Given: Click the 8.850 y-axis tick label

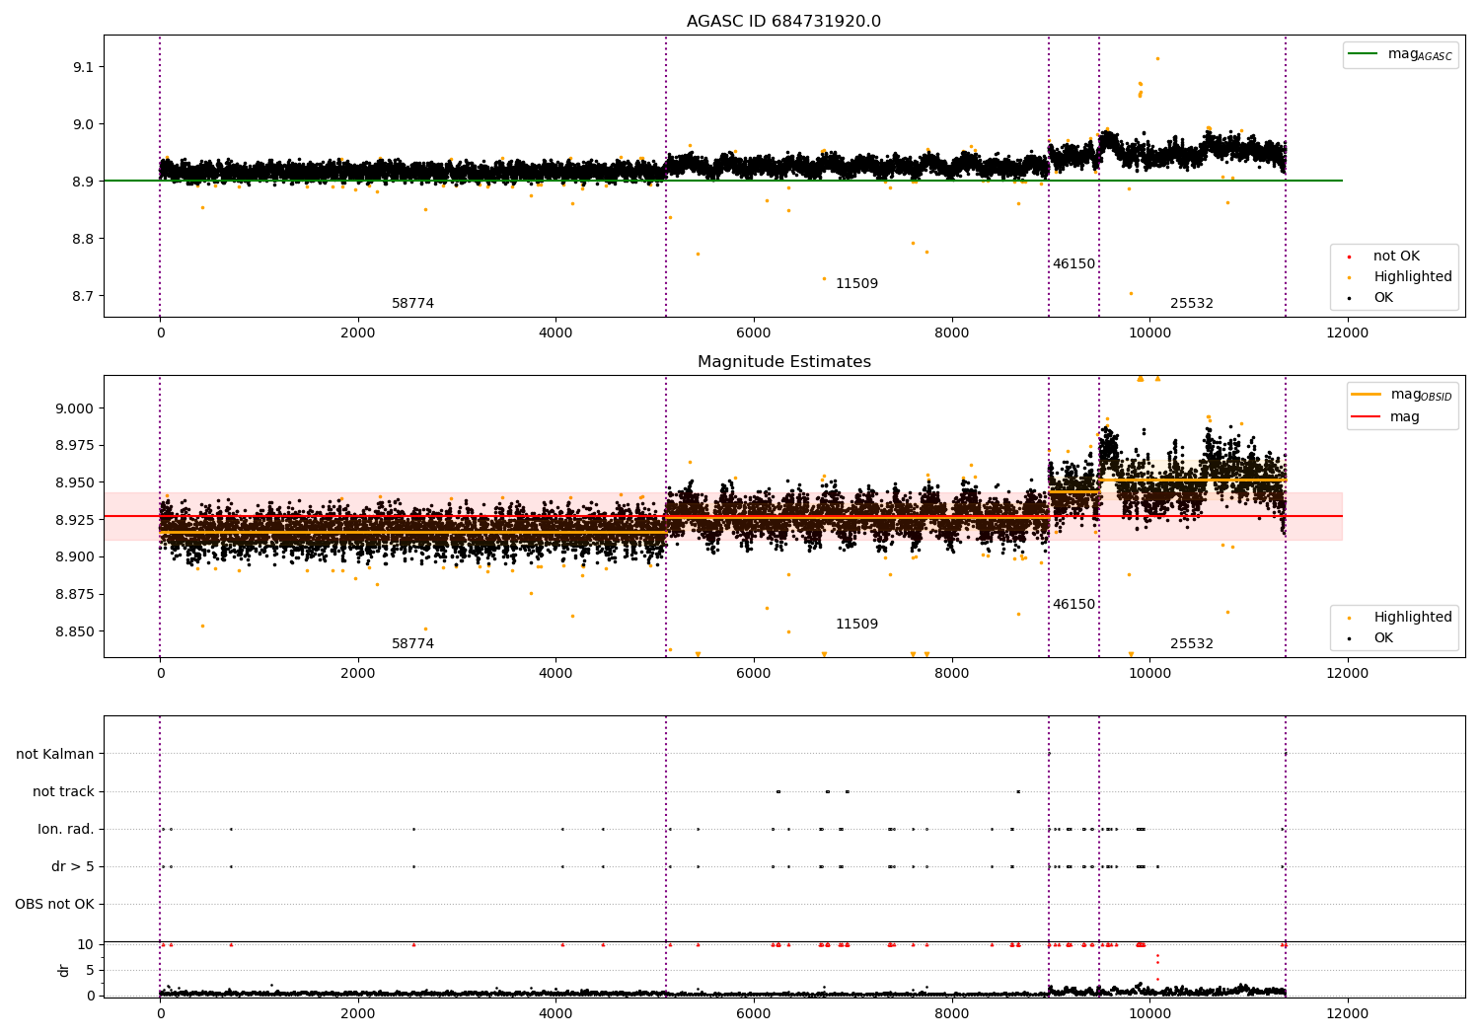Looking at the screenshot, I should (x=74, y=632).
